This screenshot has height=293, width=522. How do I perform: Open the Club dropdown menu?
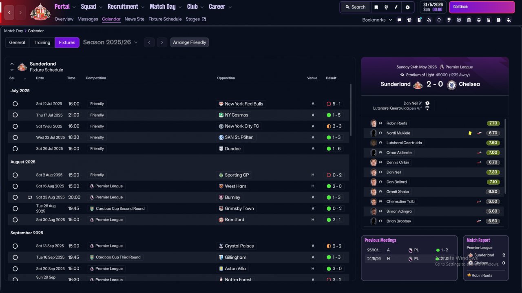coord(195,7)
